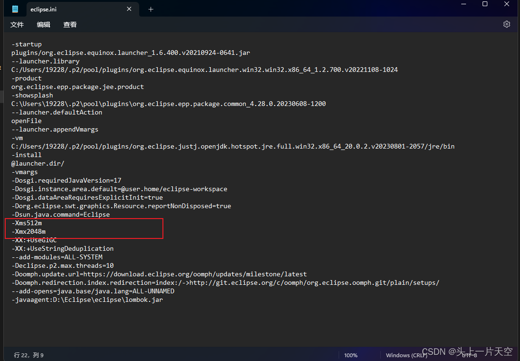
Task: Close the Notepad window
Action: pos(506,4)
